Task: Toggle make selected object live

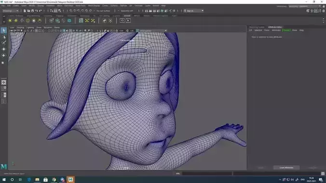Action: (x=91, y=11)
